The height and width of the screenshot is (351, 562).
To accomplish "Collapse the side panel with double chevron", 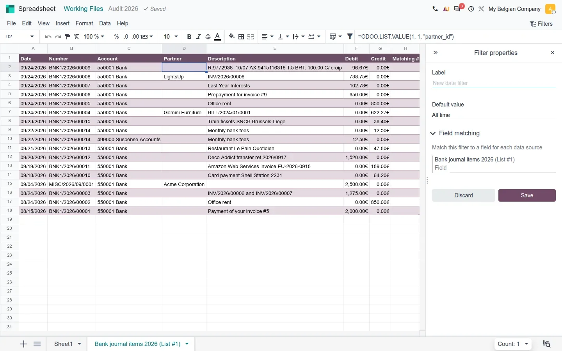I will tap(436, 53).
